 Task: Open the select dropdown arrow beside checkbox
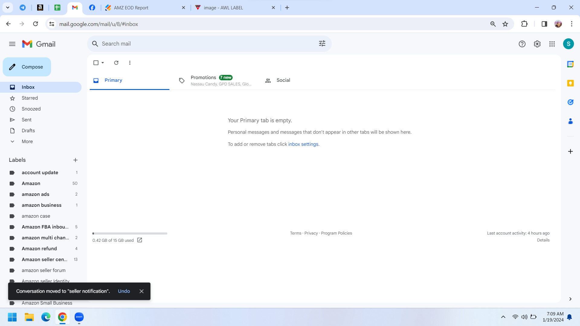click(103, 63)
